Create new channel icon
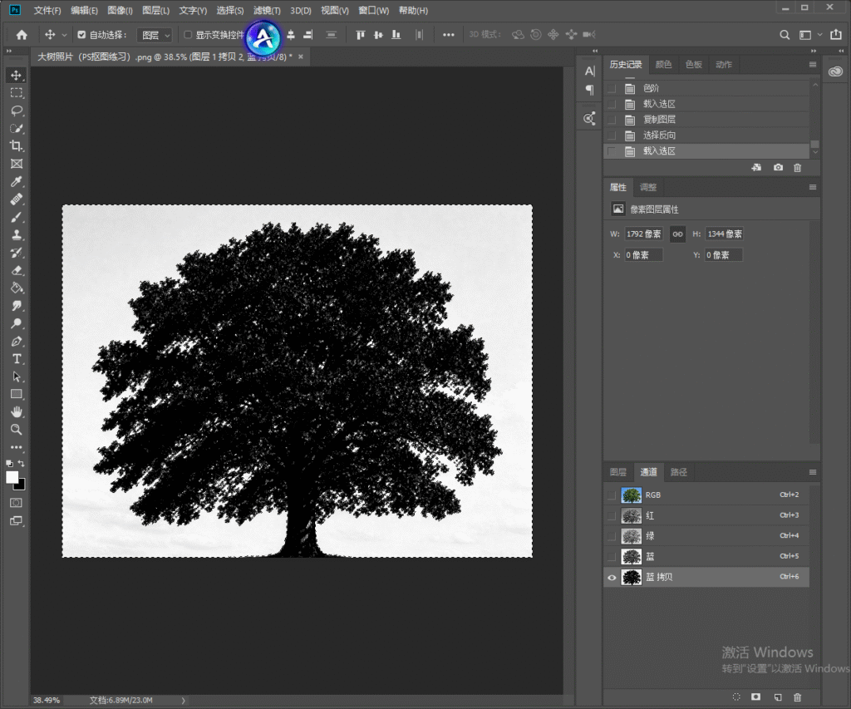 [x=778, y=697]
